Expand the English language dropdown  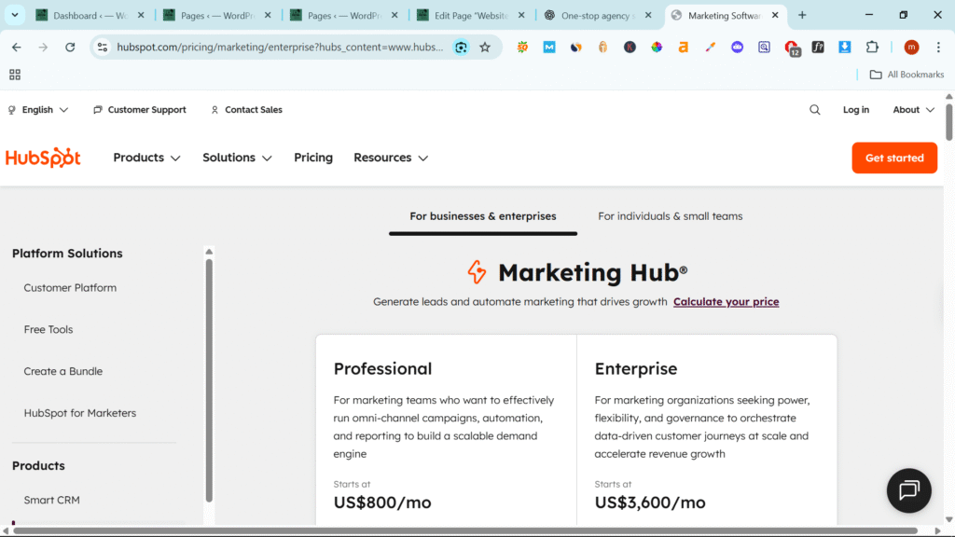pyautogui.click(x=37, y=110)
